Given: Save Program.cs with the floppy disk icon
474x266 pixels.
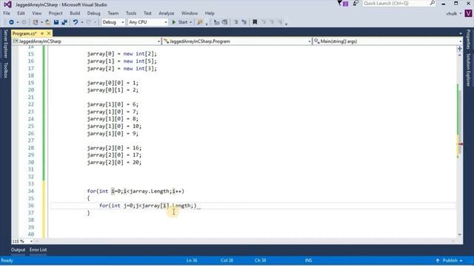Looking at the screenshot, I should (x=56, y=22).
